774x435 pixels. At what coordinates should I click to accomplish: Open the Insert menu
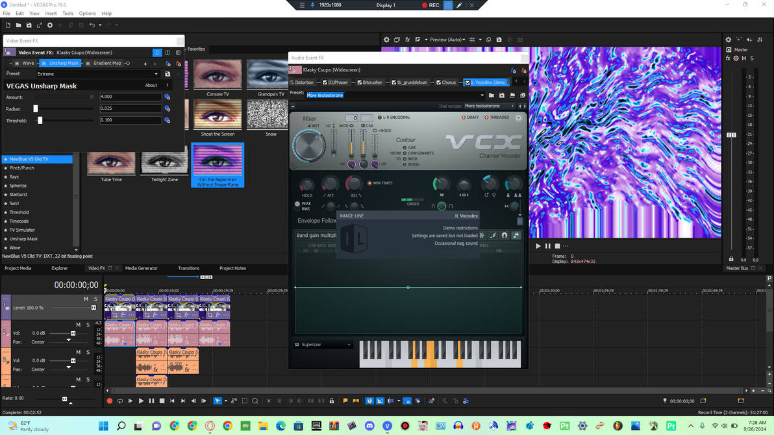[x=51, y=14]
